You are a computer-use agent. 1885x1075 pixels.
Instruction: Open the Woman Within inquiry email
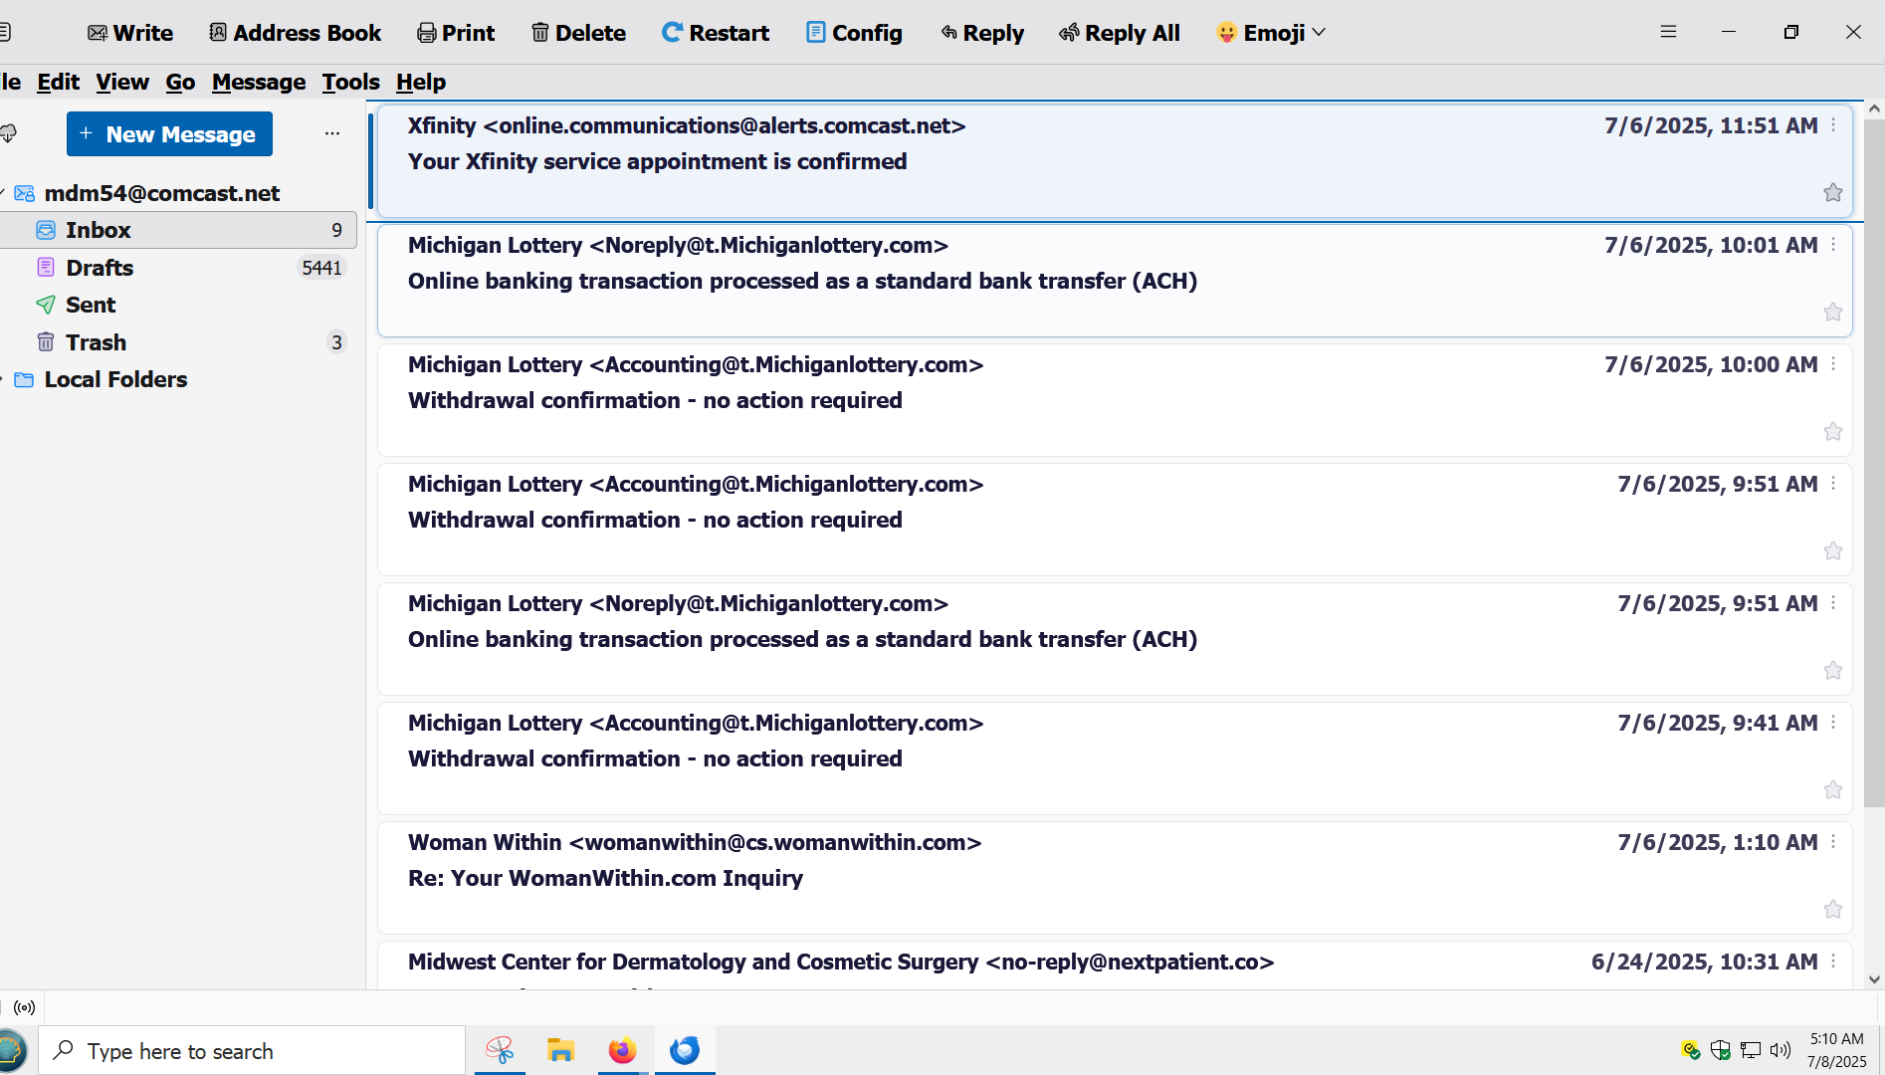tap(1115, 878)
